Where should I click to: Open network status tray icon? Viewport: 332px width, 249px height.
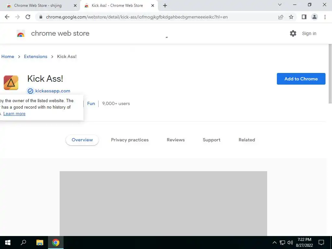(282, 243)
